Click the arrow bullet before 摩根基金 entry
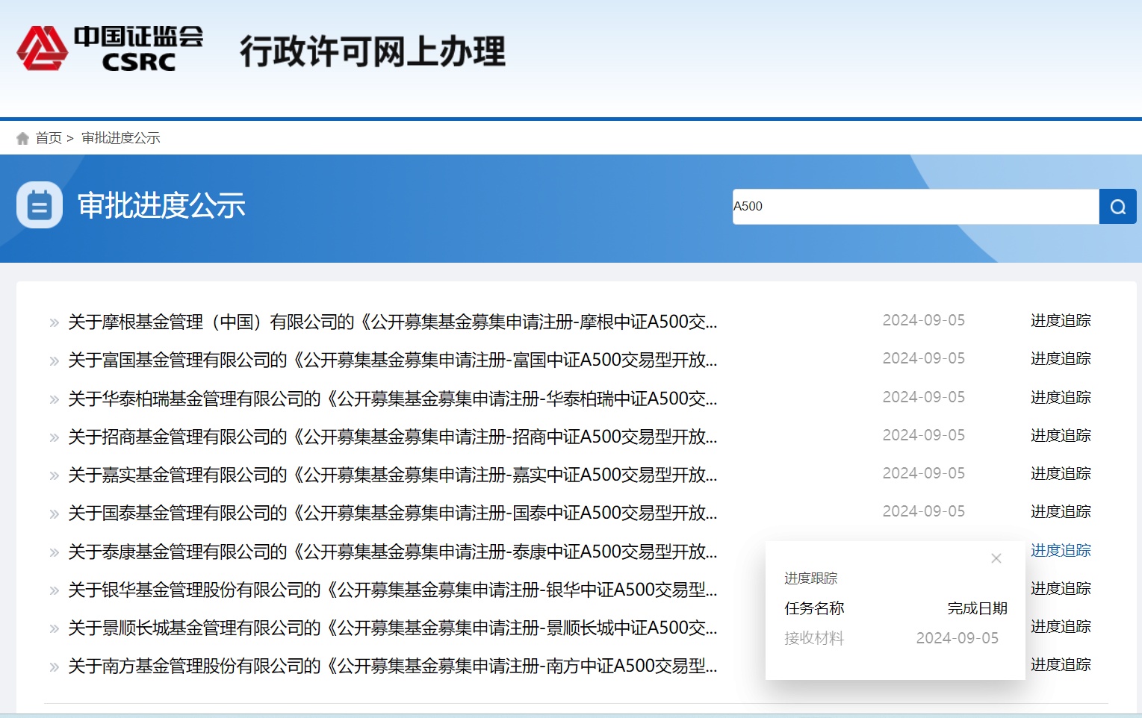Viewport: 1142px width, 718px height. click(54, 322)
